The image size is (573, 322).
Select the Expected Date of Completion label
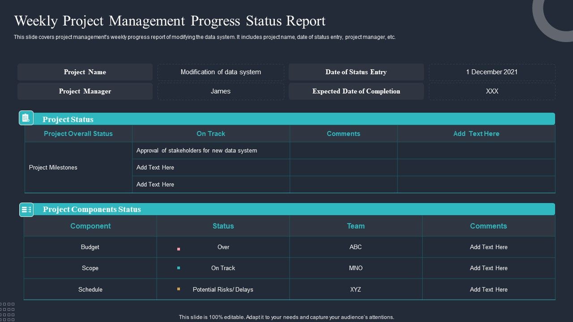click(356, 91)
